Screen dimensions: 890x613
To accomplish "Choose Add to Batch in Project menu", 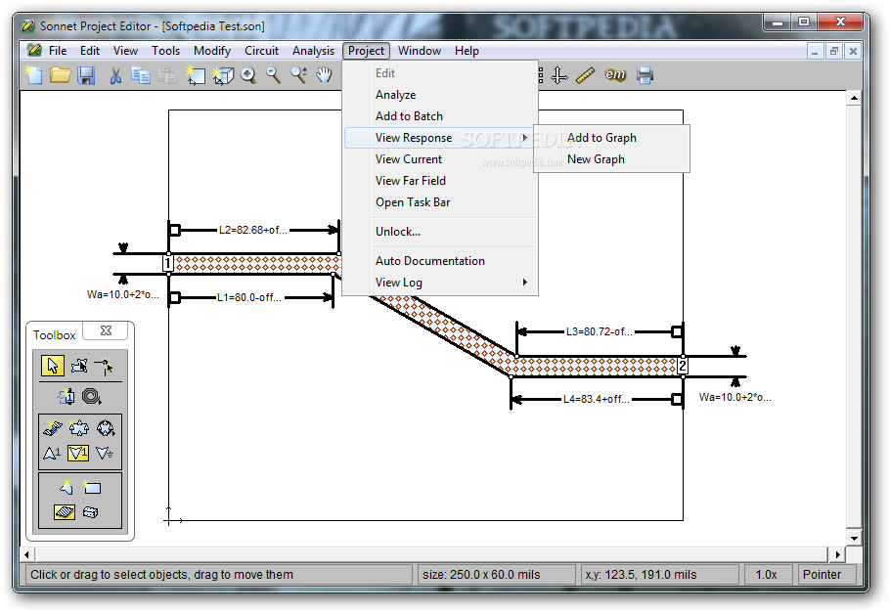I will (x=441, y=116).
